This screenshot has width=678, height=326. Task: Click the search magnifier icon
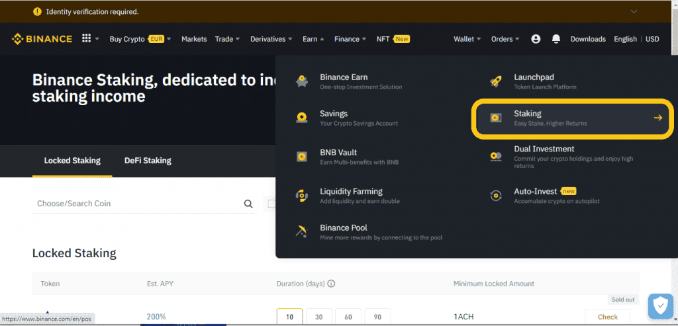click(248, 204)
